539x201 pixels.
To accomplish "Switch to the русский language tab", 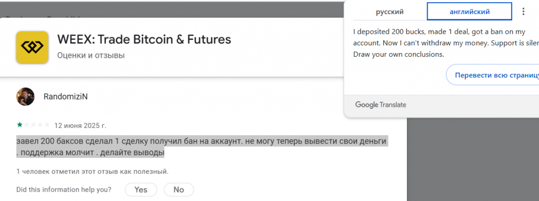I will [390, 12].
